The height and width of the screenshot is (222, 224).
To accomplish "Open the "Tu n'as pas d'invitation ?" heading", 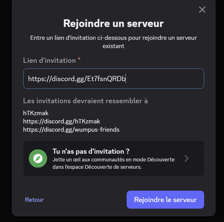I will 91,151.
